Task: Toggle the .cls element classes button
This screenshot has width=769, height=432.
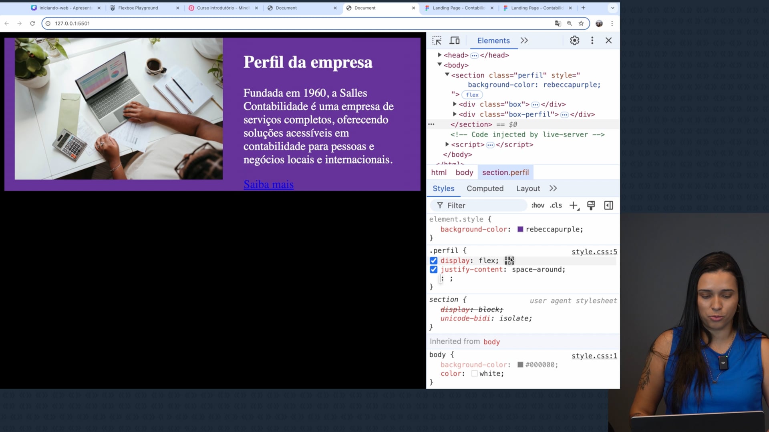Action: coord(556,206)
